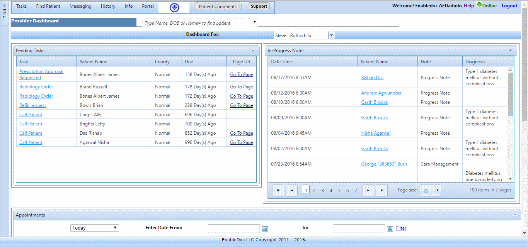Image resolution: width=528 pixels, height=247 pixels.
Task: Click the voice dictation microphone icon
Action: (174, 7)
